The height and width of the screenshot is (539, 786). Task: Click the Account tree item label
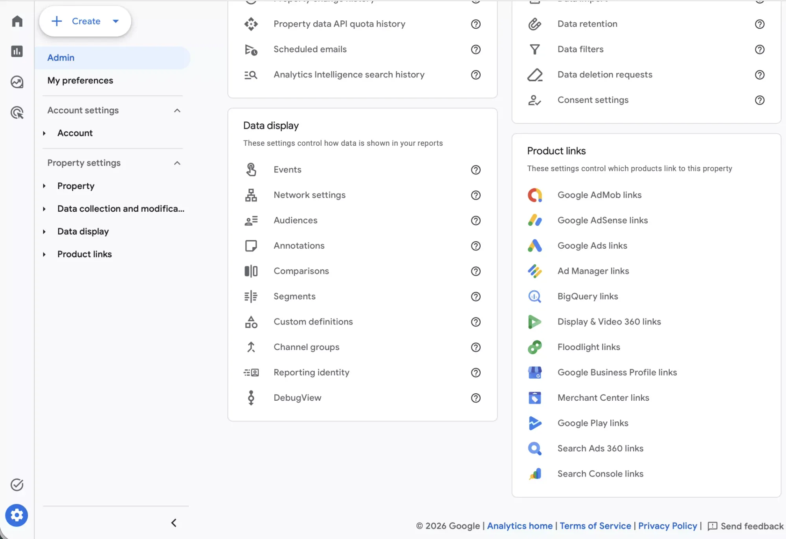pos(75,133)
